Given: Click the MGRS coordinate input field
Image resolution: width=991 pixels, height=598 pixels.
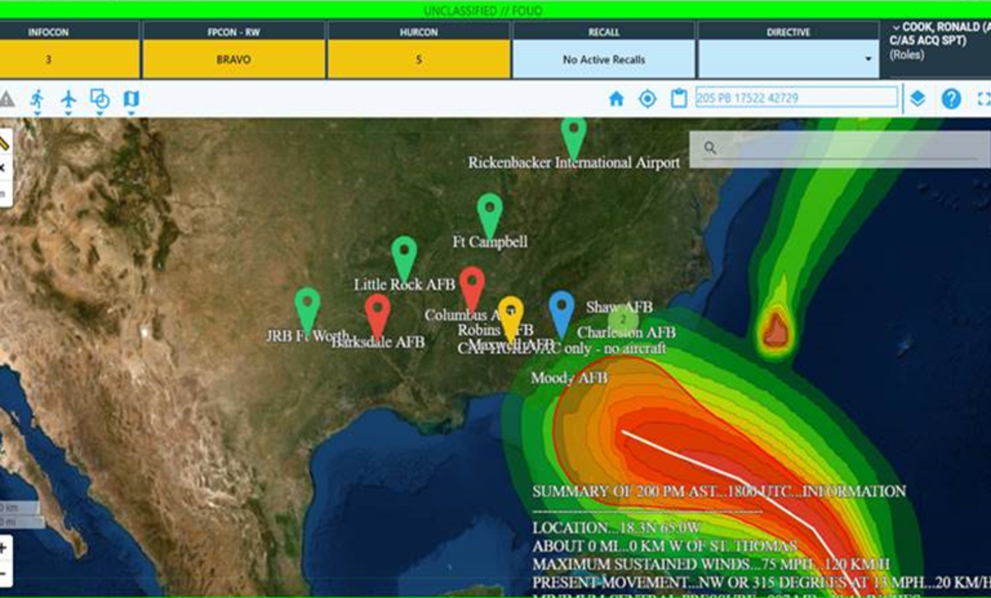Looking at the screenshot, I should click(x=796, y=98).
